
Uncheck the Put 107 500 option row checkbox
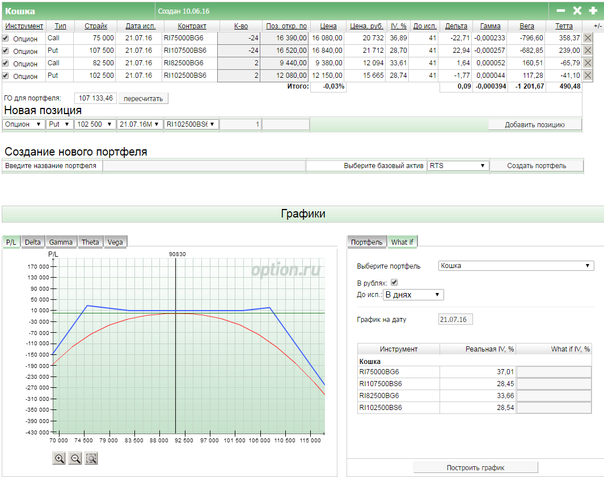[6, 51]
